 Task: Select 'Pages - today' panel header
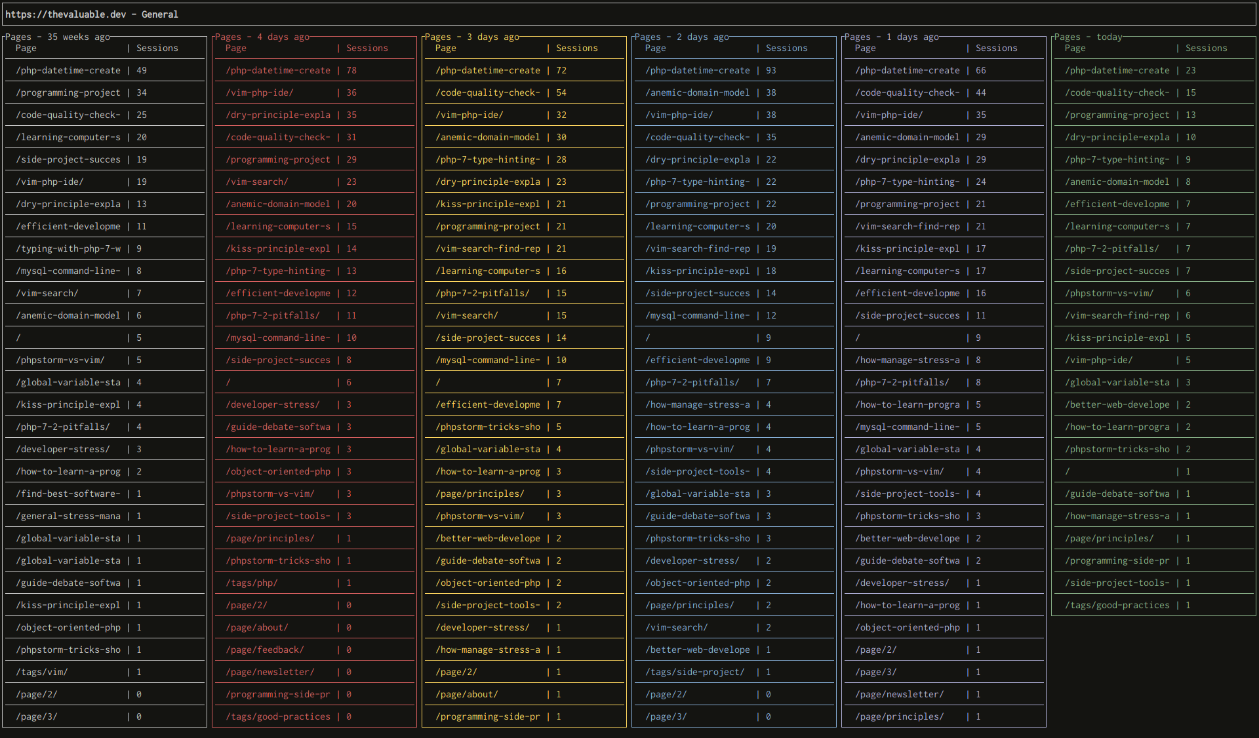point(1088,37)
